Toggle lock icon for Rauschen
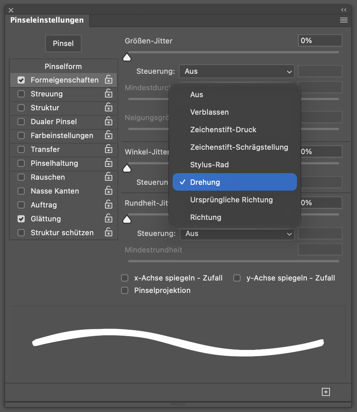The height and width of the screenshot is (412, 357). (109, 177)
